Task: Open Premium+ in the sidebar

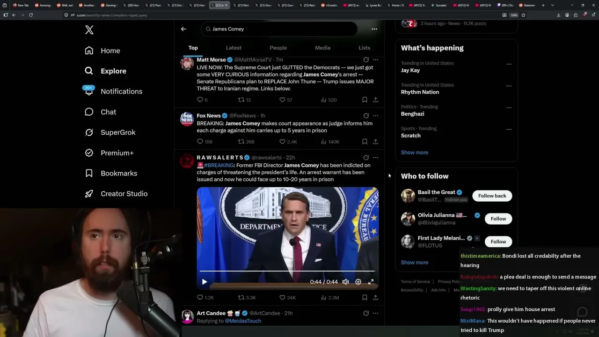Action: [x=110, y=153]
